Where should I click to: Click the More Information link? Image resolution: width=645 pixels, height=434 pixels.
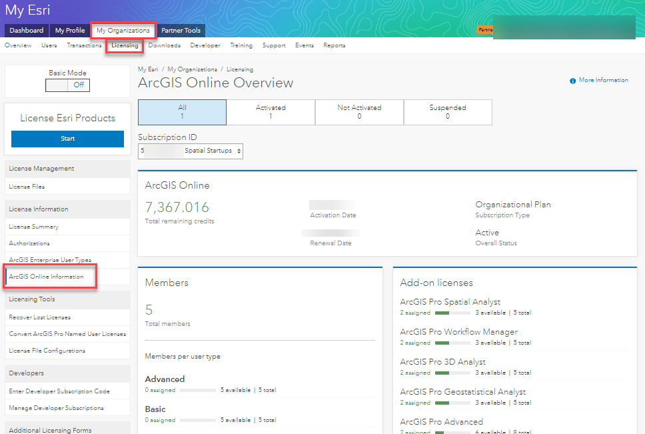pyautogui.click(x=604, y=80)
